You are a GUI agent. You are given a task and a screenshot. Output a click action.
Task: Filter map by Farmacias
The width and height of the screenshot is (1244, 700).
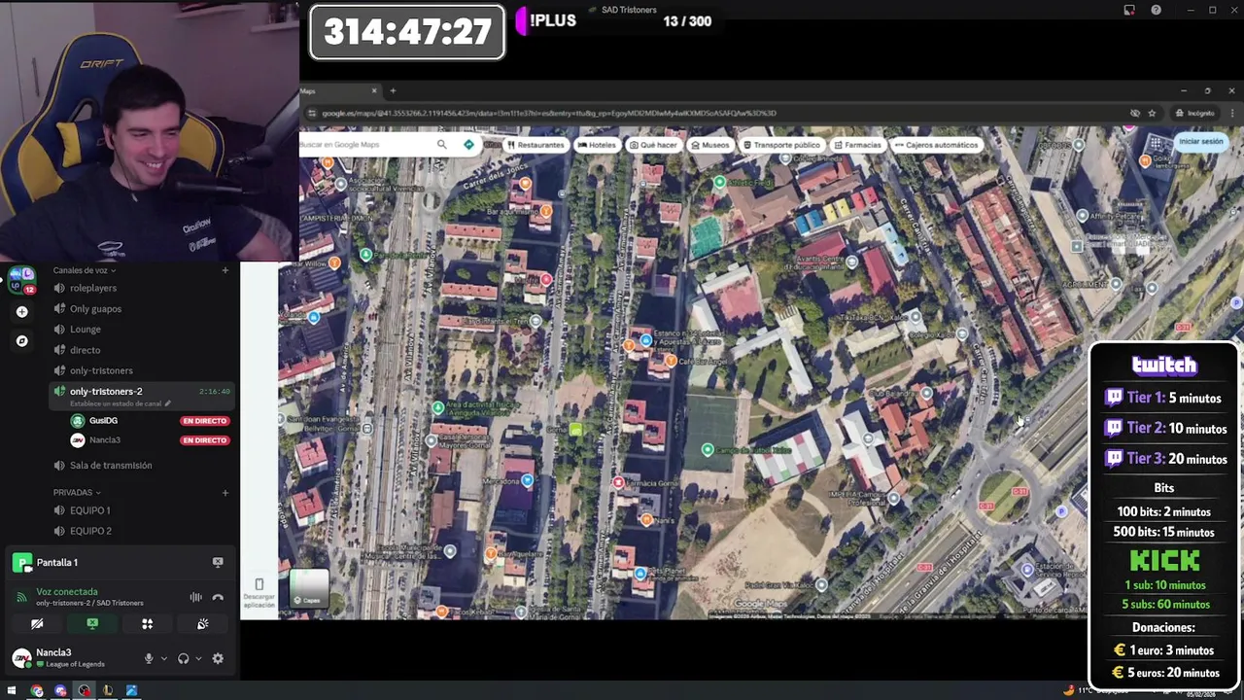click(x=857, y=145)
